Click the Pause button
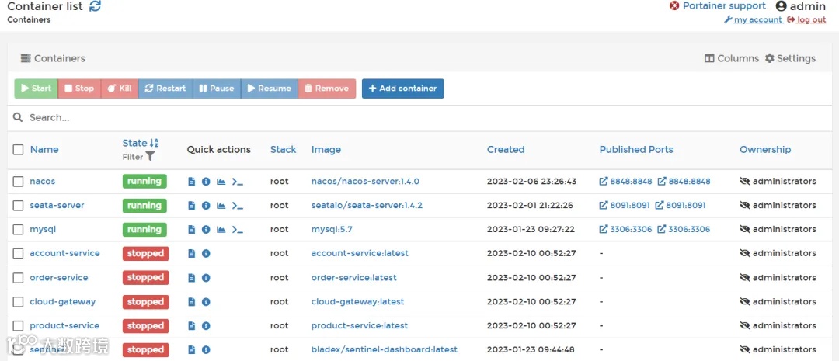This screenshot has height=361, width=839. coord(217,89)
